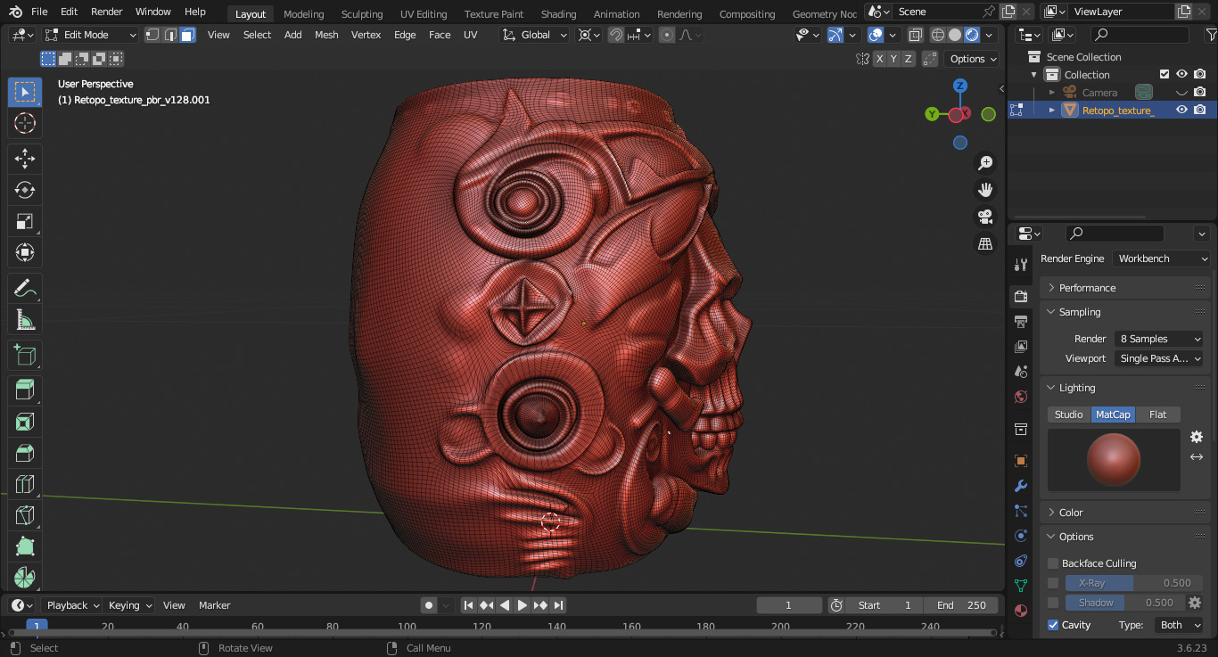Image resolution: width=1218 pixels, height=657 pixels.
Task: Switch to the Sculpting workspace tab
Action: click(x=362, y=14)
